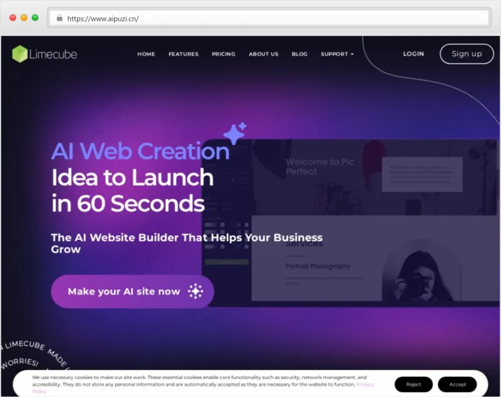Expand the Support dropdown menu
Image resolution: width=501 pixels, height=397 pixels.
click(x=337, y=54)
